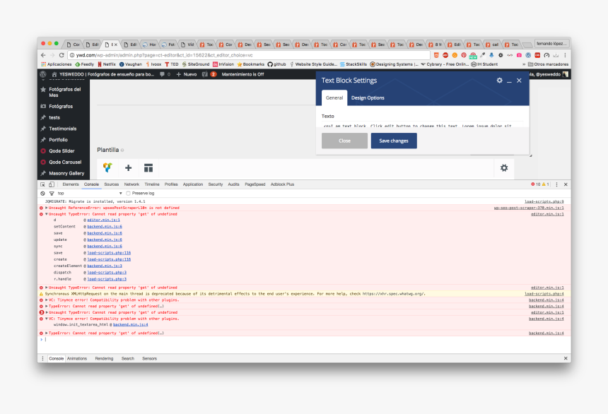Open the wp-seo-post-scraper-370.min.js:1 source link

pos(529,208)
